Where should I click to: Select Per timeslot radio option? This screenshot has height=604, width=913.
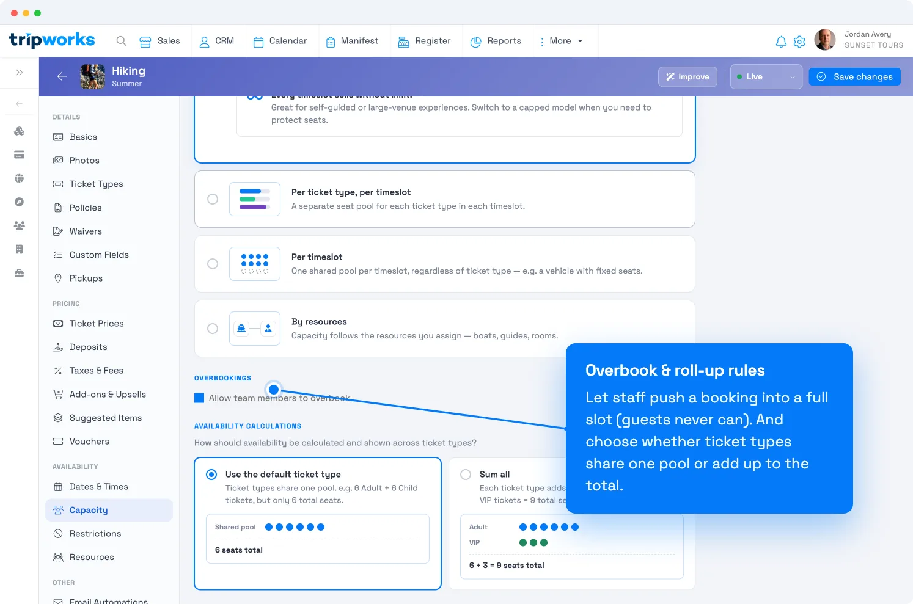pos(213,264)
